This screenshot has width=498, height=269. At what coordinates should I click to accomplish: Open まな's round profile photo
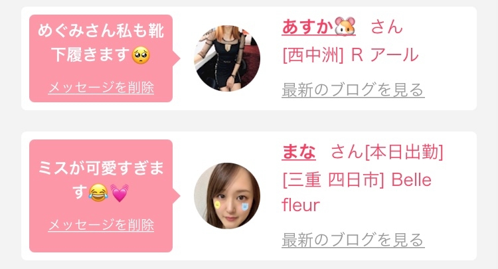click(227, 196)
